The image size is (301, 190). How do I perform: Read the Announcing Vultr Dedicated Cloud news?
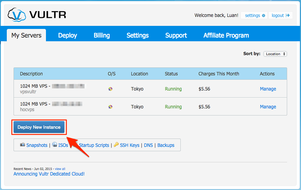[x=49, y=174]
